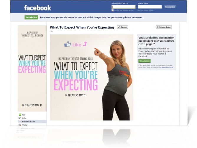The height and width of the screenshot is (148, 197).
Task: Click the Infos icon in sidebar
Action: point(20,118)
